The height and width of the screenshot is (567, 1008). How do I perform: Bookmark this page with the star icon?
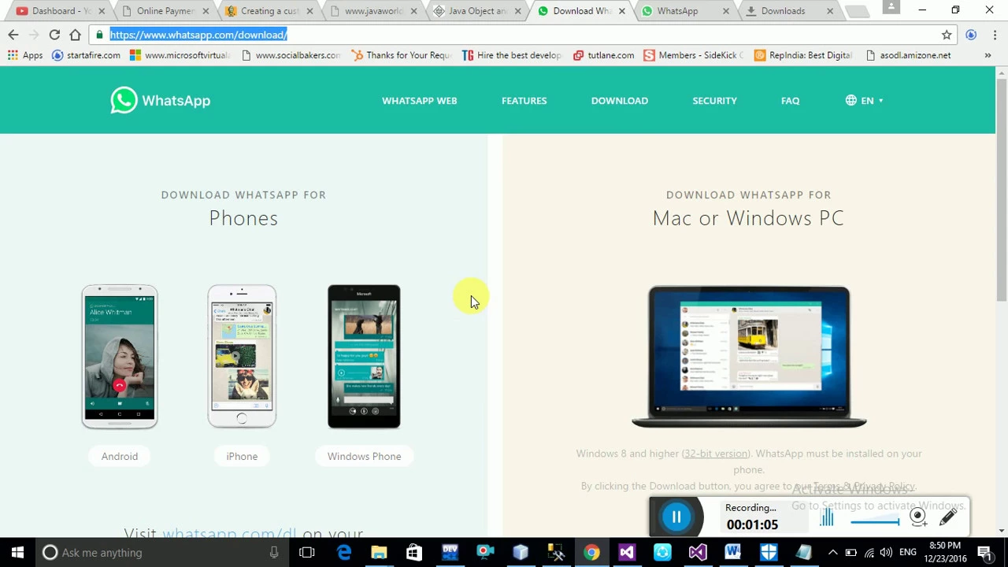(x=947, y=35)
